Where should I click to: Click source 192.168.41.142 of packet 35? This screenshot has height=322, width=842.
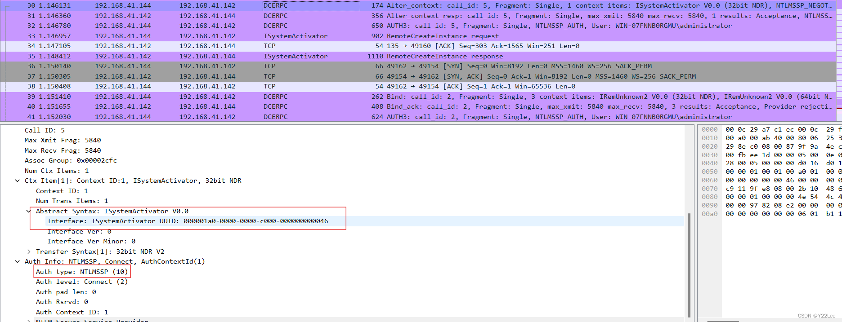tap(123, 56)
